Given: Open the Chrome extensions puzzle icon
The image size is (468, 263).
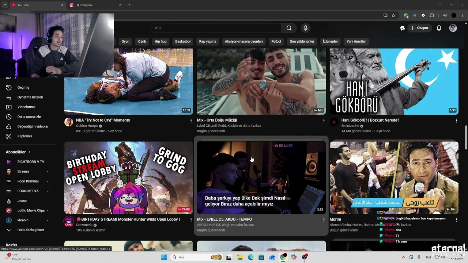Looking at the screenshot, I should click(432, 15).
